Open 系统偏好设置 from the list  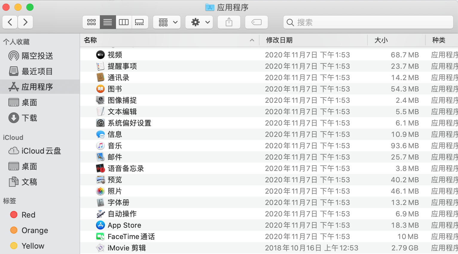129,123
